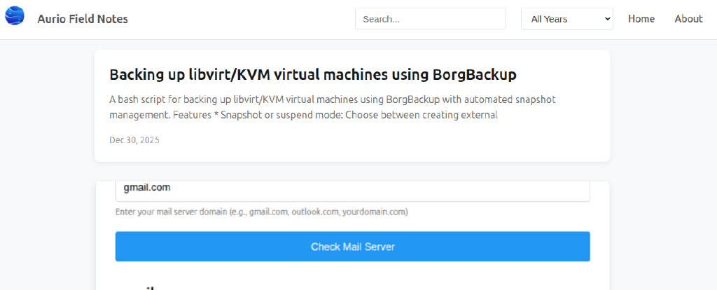Viewport: 717px width, 290px height.
Task: Open the BorgBackup libvirt/KVM article title
Action: (x=312, y=75)
